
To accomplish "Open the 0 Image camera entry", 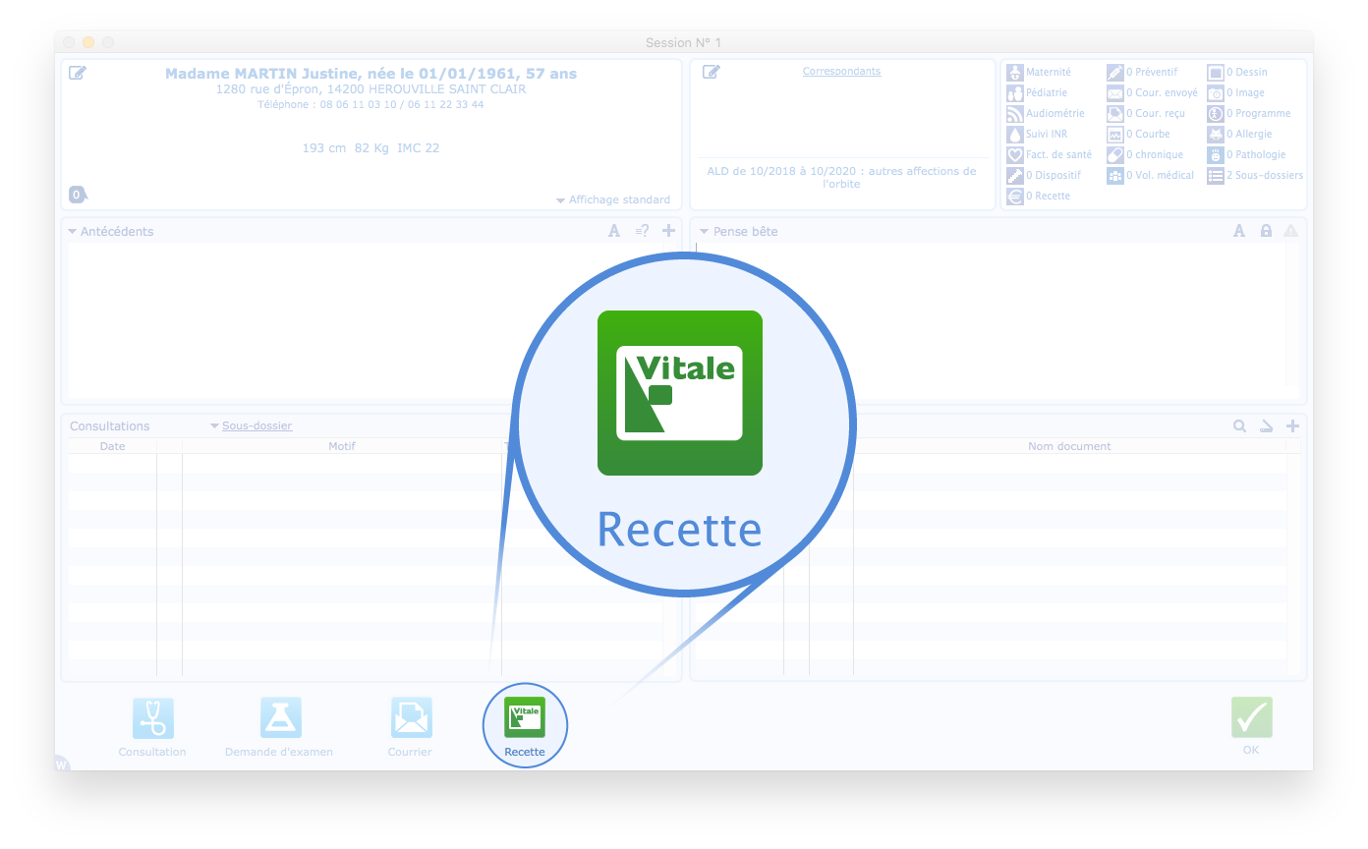I will coord(1236,92).
